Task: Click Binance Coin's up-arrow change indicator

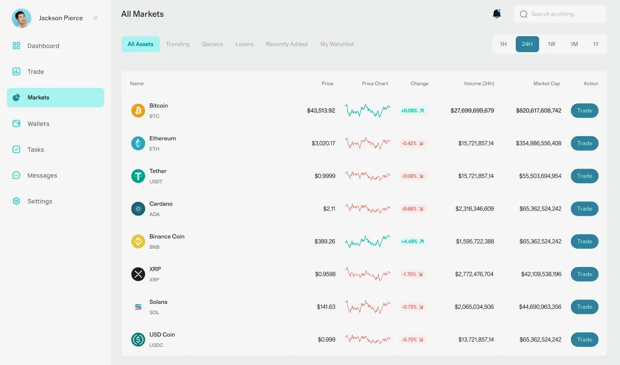Action: click(x=422, y=241)
